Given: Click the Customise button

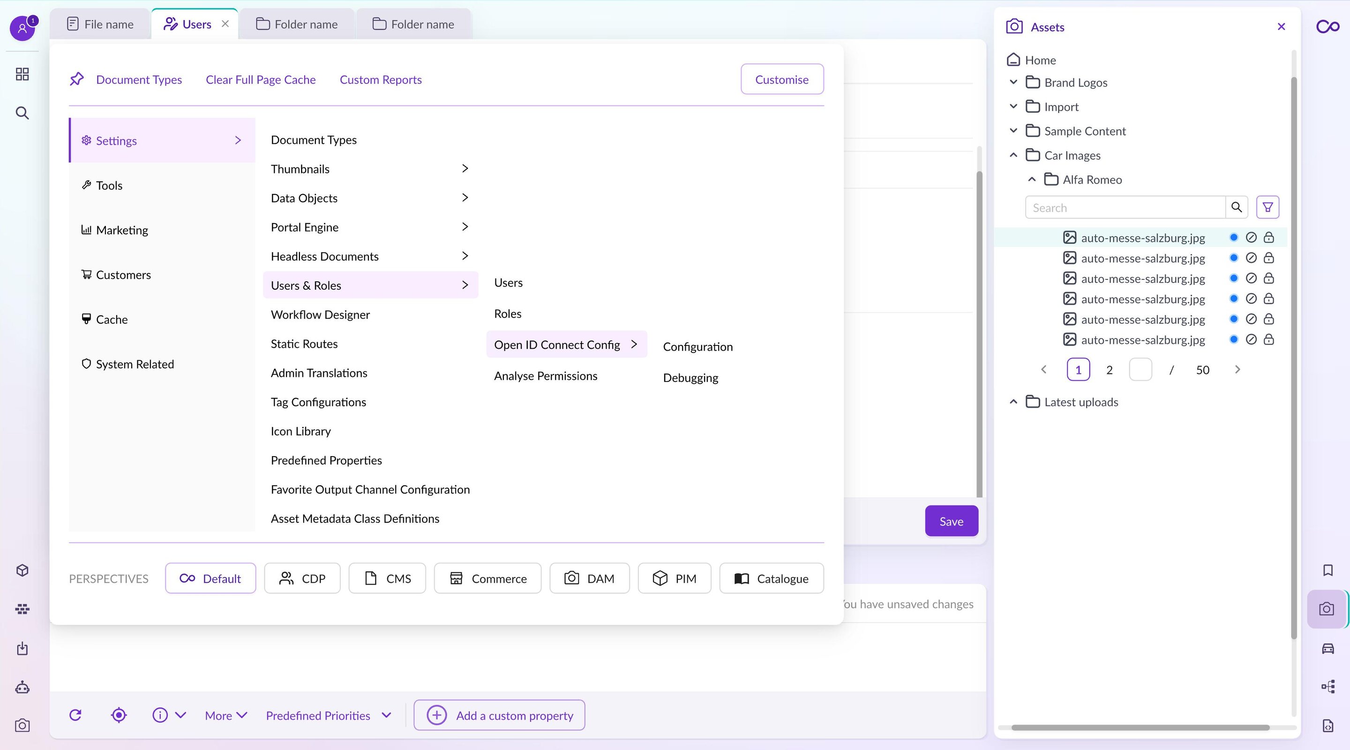Looking at the screenshot, I should point(782,79).
